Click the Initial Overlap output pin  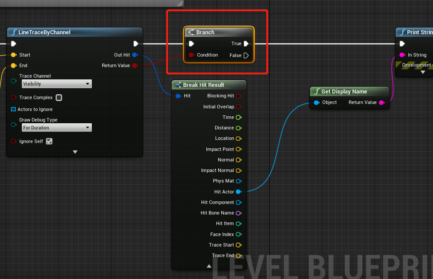(x=238, y=107)
